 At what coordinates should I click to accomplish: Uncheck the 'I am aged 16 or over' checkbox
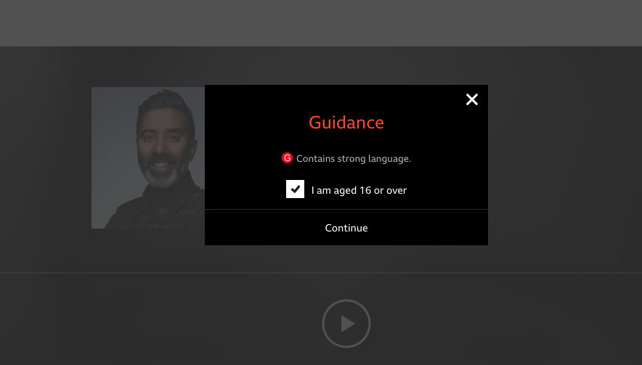click(295, 189)
